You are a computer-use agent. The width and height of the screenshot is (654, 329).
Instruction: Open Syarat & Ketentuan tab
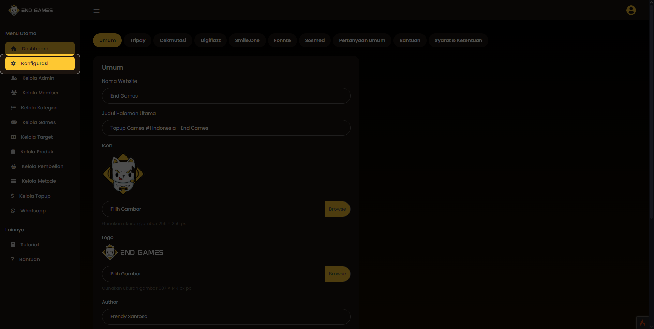pos(458,40)
